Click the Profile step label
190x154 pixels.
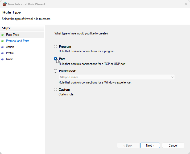coord(10,53)
